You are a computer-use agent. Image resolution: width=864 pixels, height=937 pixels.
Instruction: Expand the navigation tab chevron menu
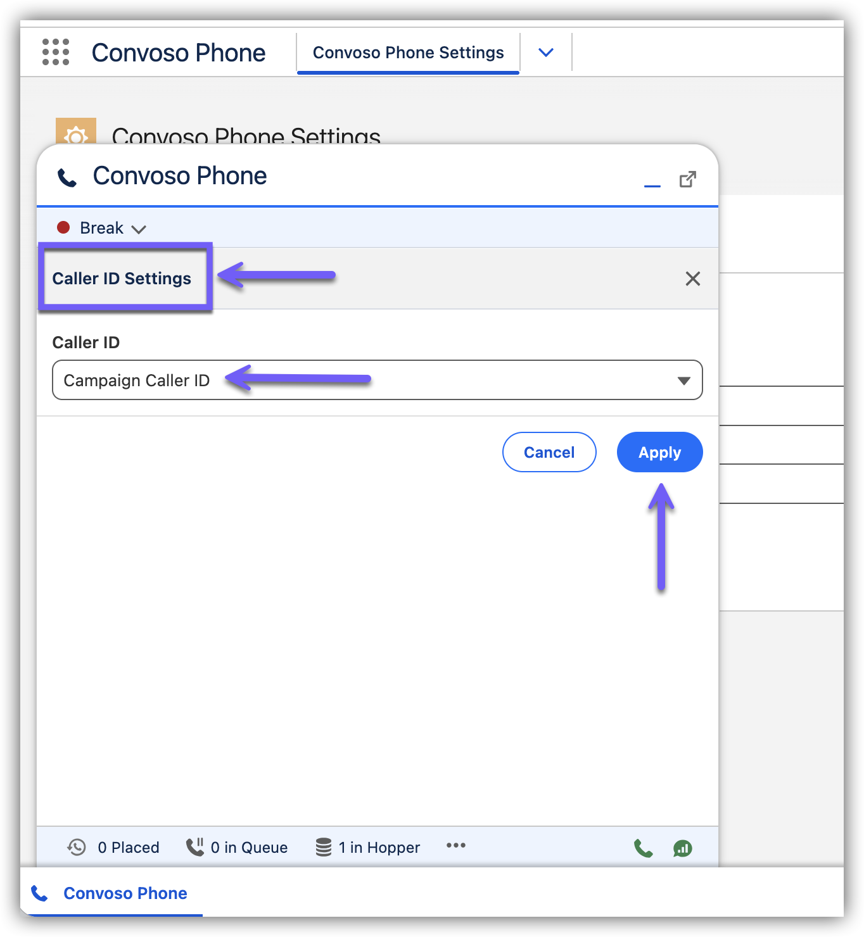(545, 53)
